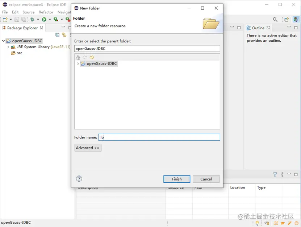Select the Java perspective icon
301x227 pixels.
[x=296, y=20]
